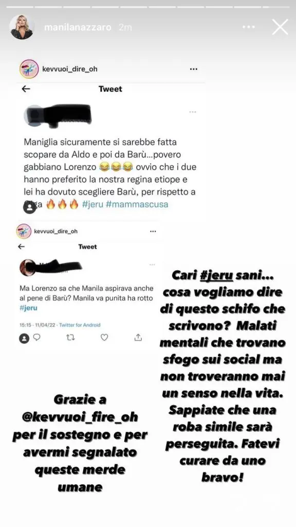Tap the retweet icon on the tweet
This screenshot has height=527, width=296.
pos(70,338)
